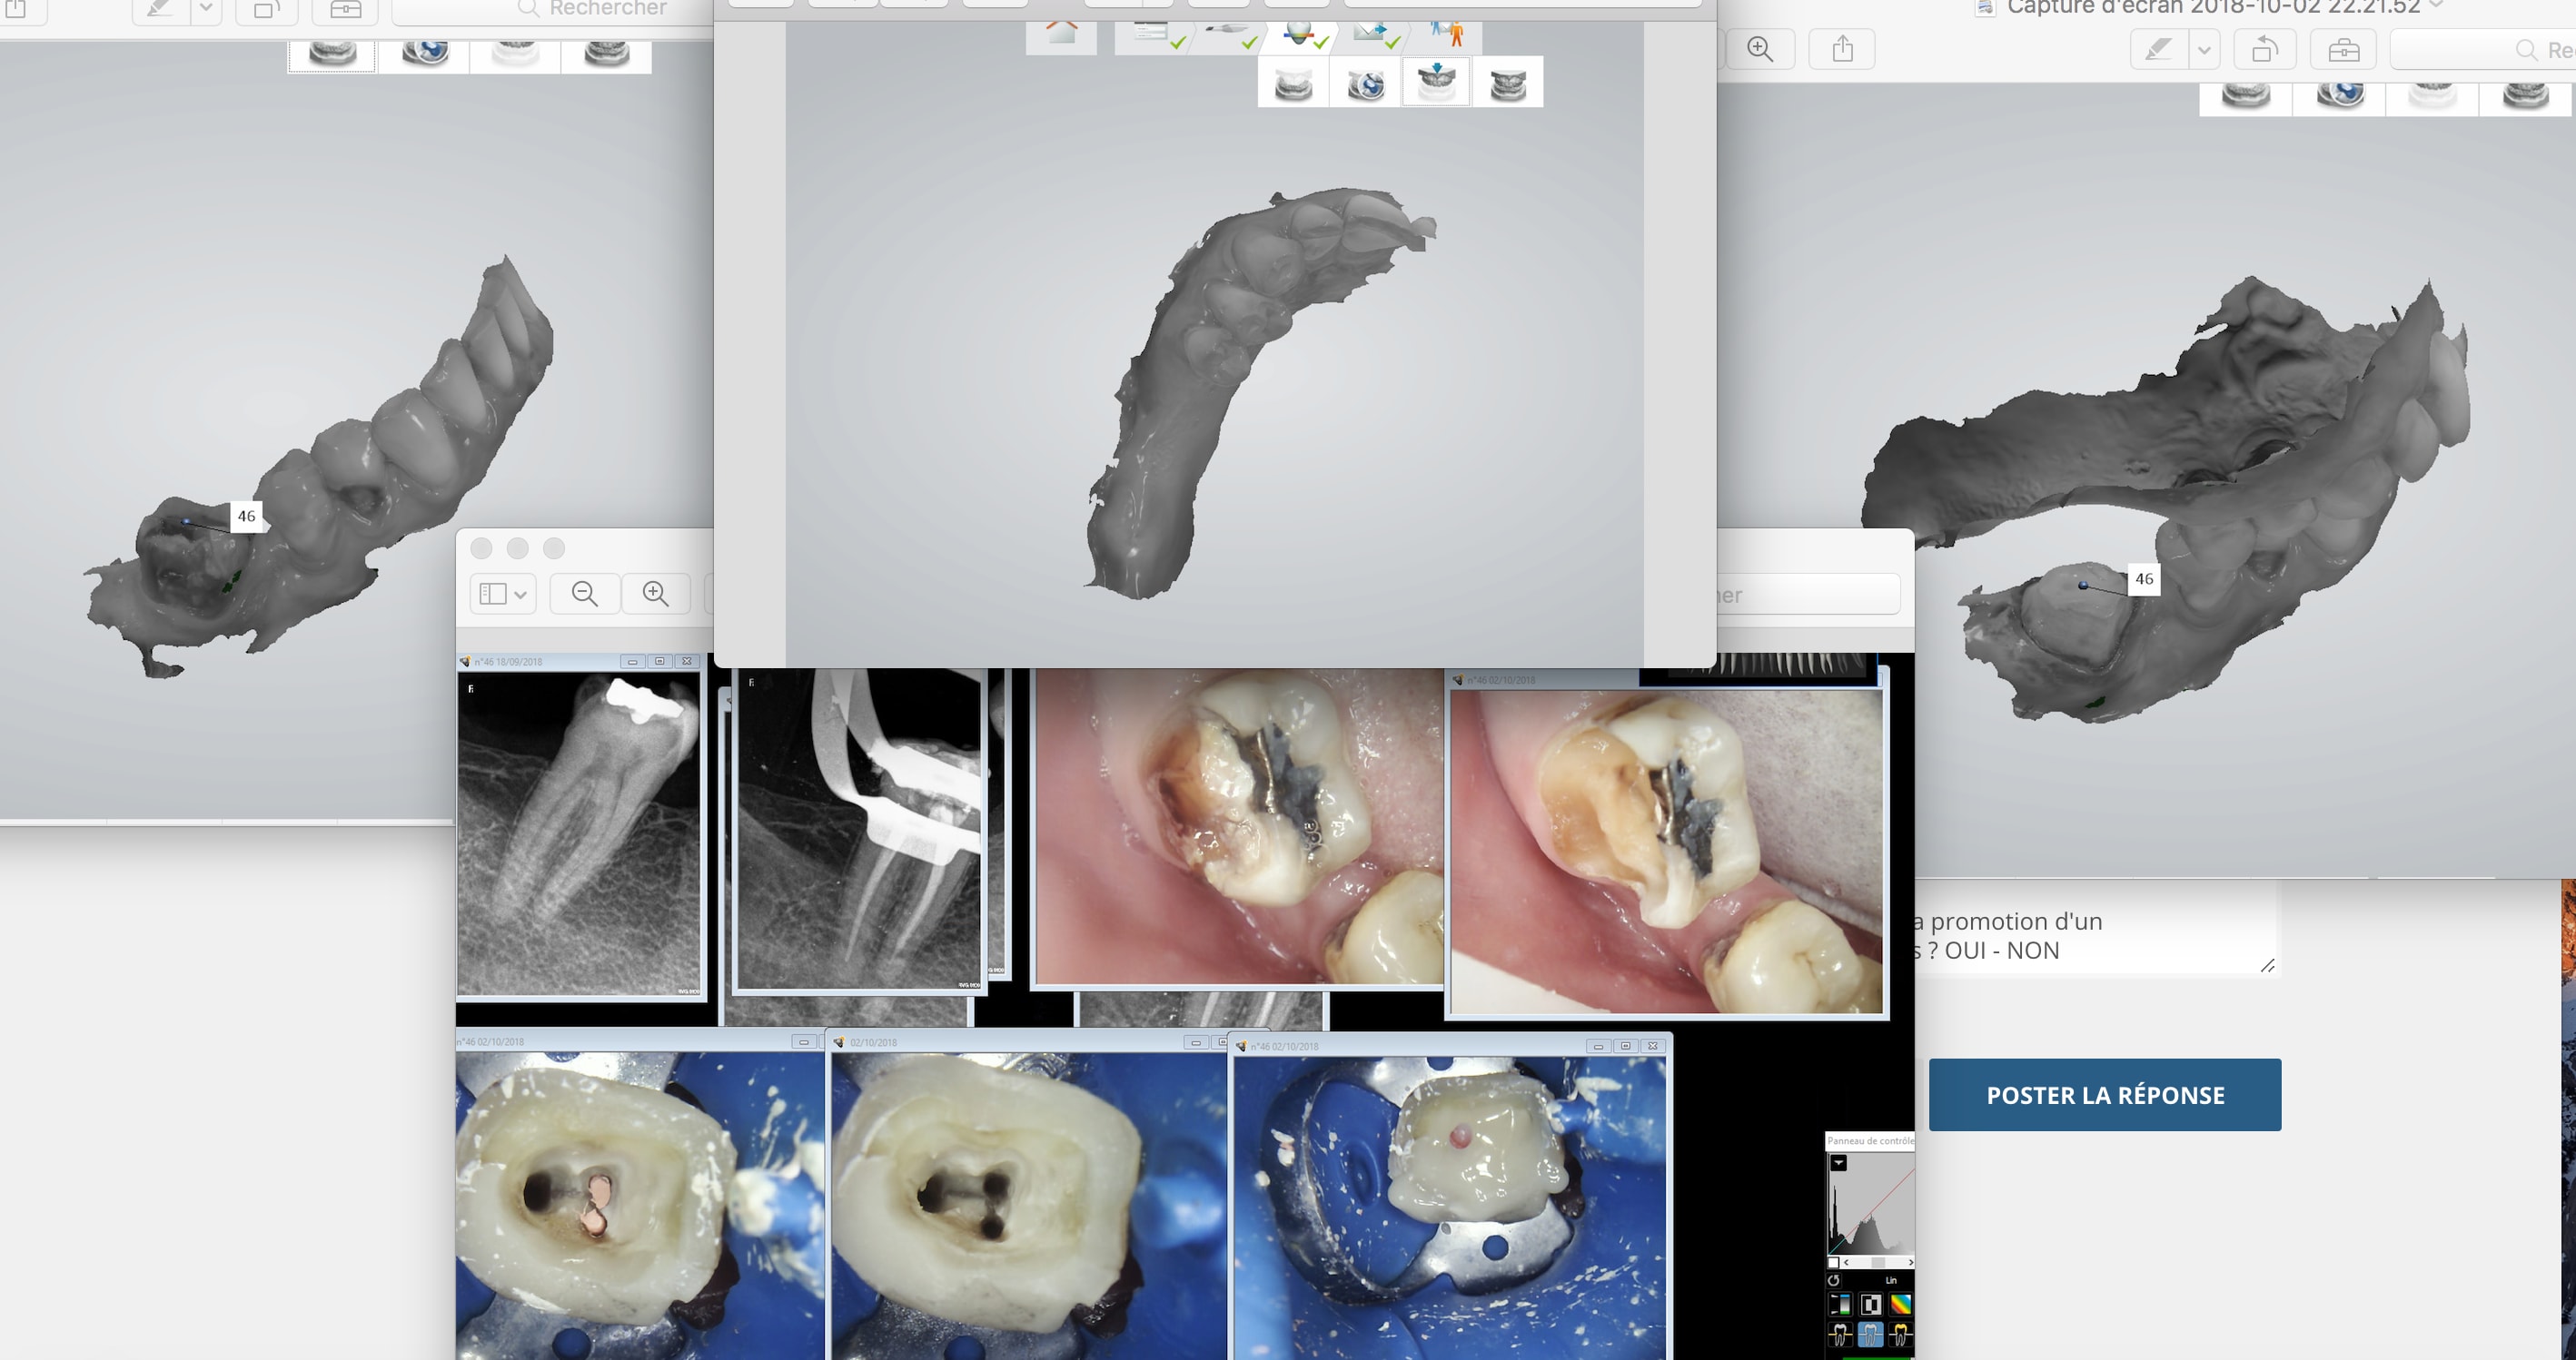Expand the markup pen dropdown arrow
The height and width of the screenshot is (1360, 2576).
point(2204,49)
